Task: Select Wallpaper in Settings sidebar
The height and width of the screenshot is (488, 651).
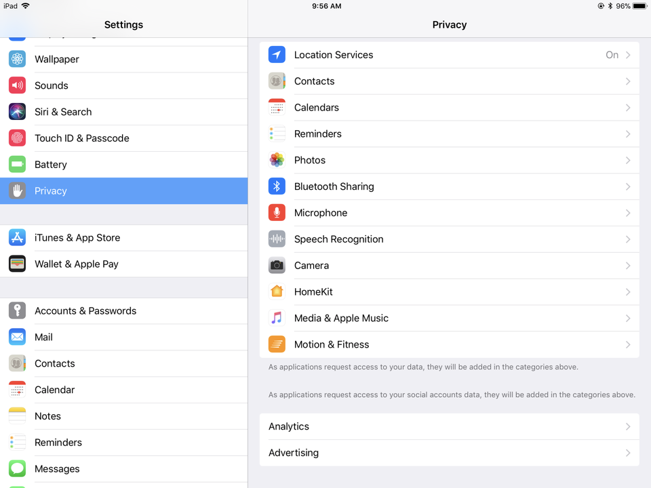Action: [x=123, y=59]
